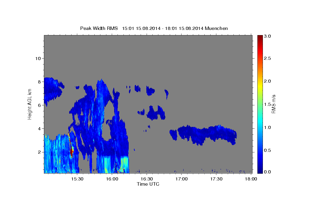Image resolution: width=312 pixels, height=208 pixels.
Task: Click the dark blue bottom of colorbar
Action: [260, 171]
